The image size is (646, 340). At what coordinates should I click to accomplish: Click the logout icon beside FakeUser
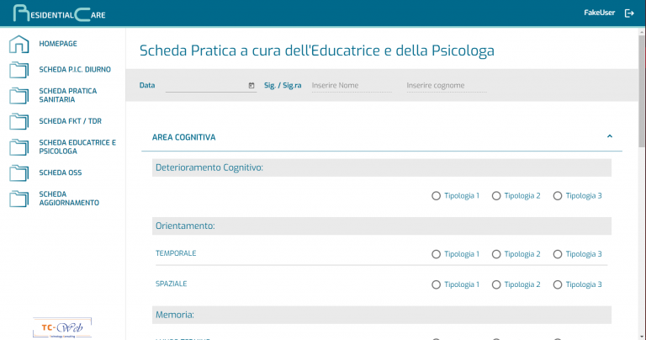(x=629, y=13)
